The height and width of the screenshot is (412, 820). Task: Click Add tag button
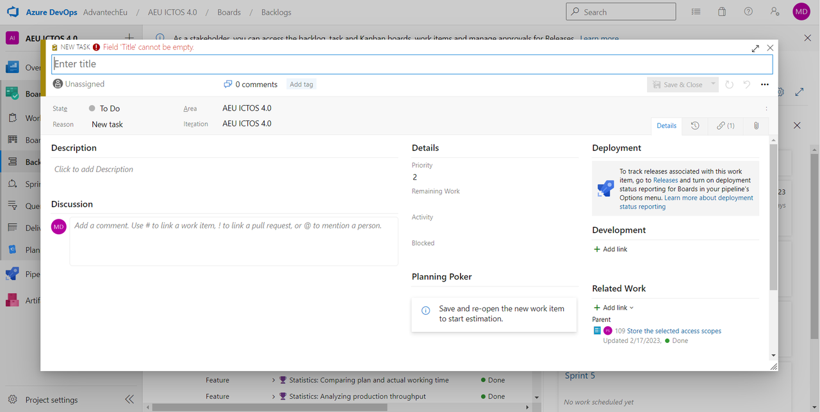tap(301, 84)
